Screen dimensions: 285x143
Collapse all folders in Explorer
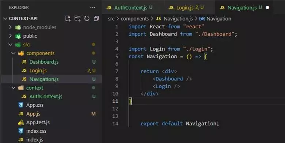(96, 19)
